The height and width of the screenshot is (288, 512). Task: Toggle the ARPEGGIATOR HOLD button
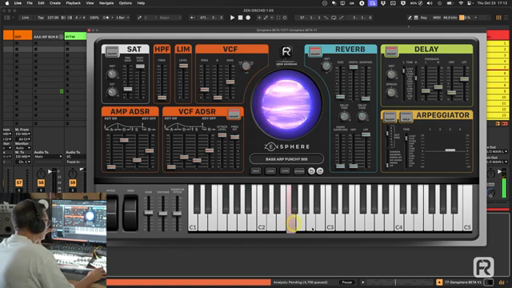[x=406, y=117]
